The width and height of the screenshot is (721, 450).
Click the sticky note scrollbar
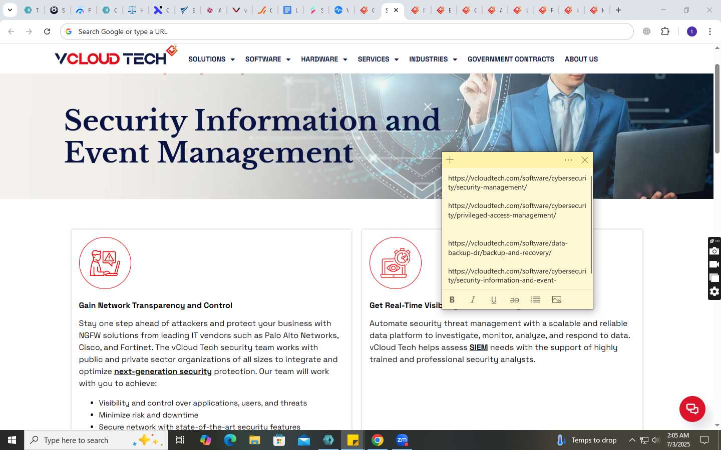pos(591,224)
